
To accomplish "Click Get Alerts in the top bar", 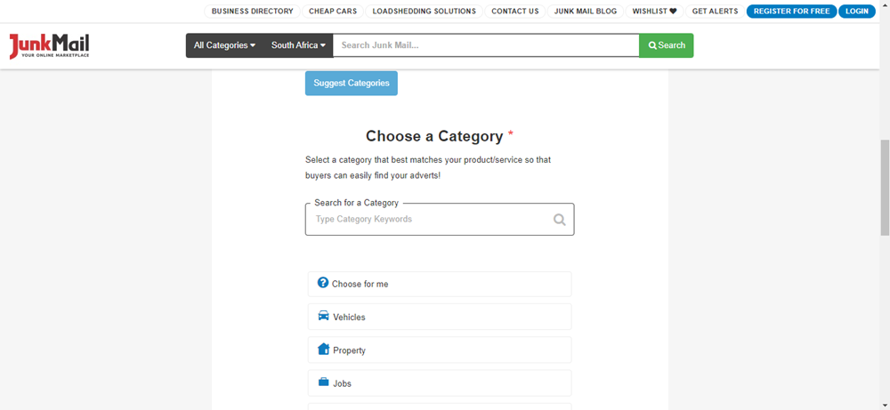I will click(x=715, y=12).
